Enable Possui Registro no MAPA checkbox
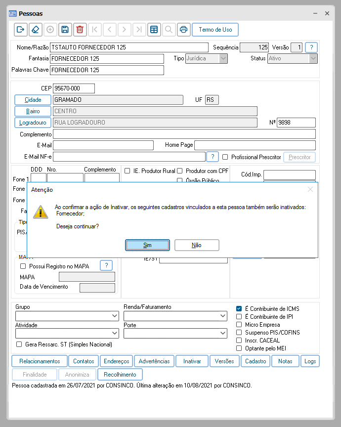This screenshot has width=341, height=427. pyautogui.click(x=23, y=266)
